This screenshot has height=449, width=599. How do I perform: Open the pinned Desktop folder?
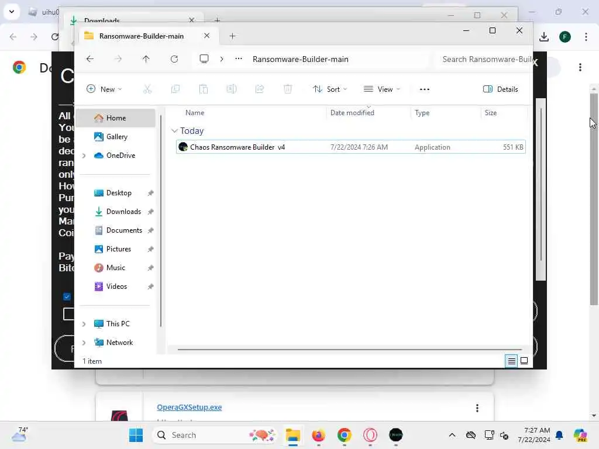point(118,193)
